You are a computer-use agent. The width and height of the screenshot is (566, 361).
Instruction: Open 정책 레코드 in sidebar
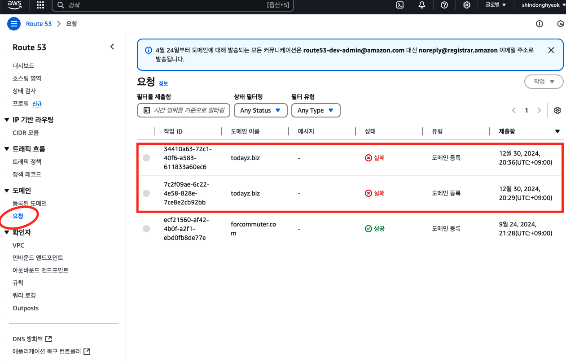(27, 174)
